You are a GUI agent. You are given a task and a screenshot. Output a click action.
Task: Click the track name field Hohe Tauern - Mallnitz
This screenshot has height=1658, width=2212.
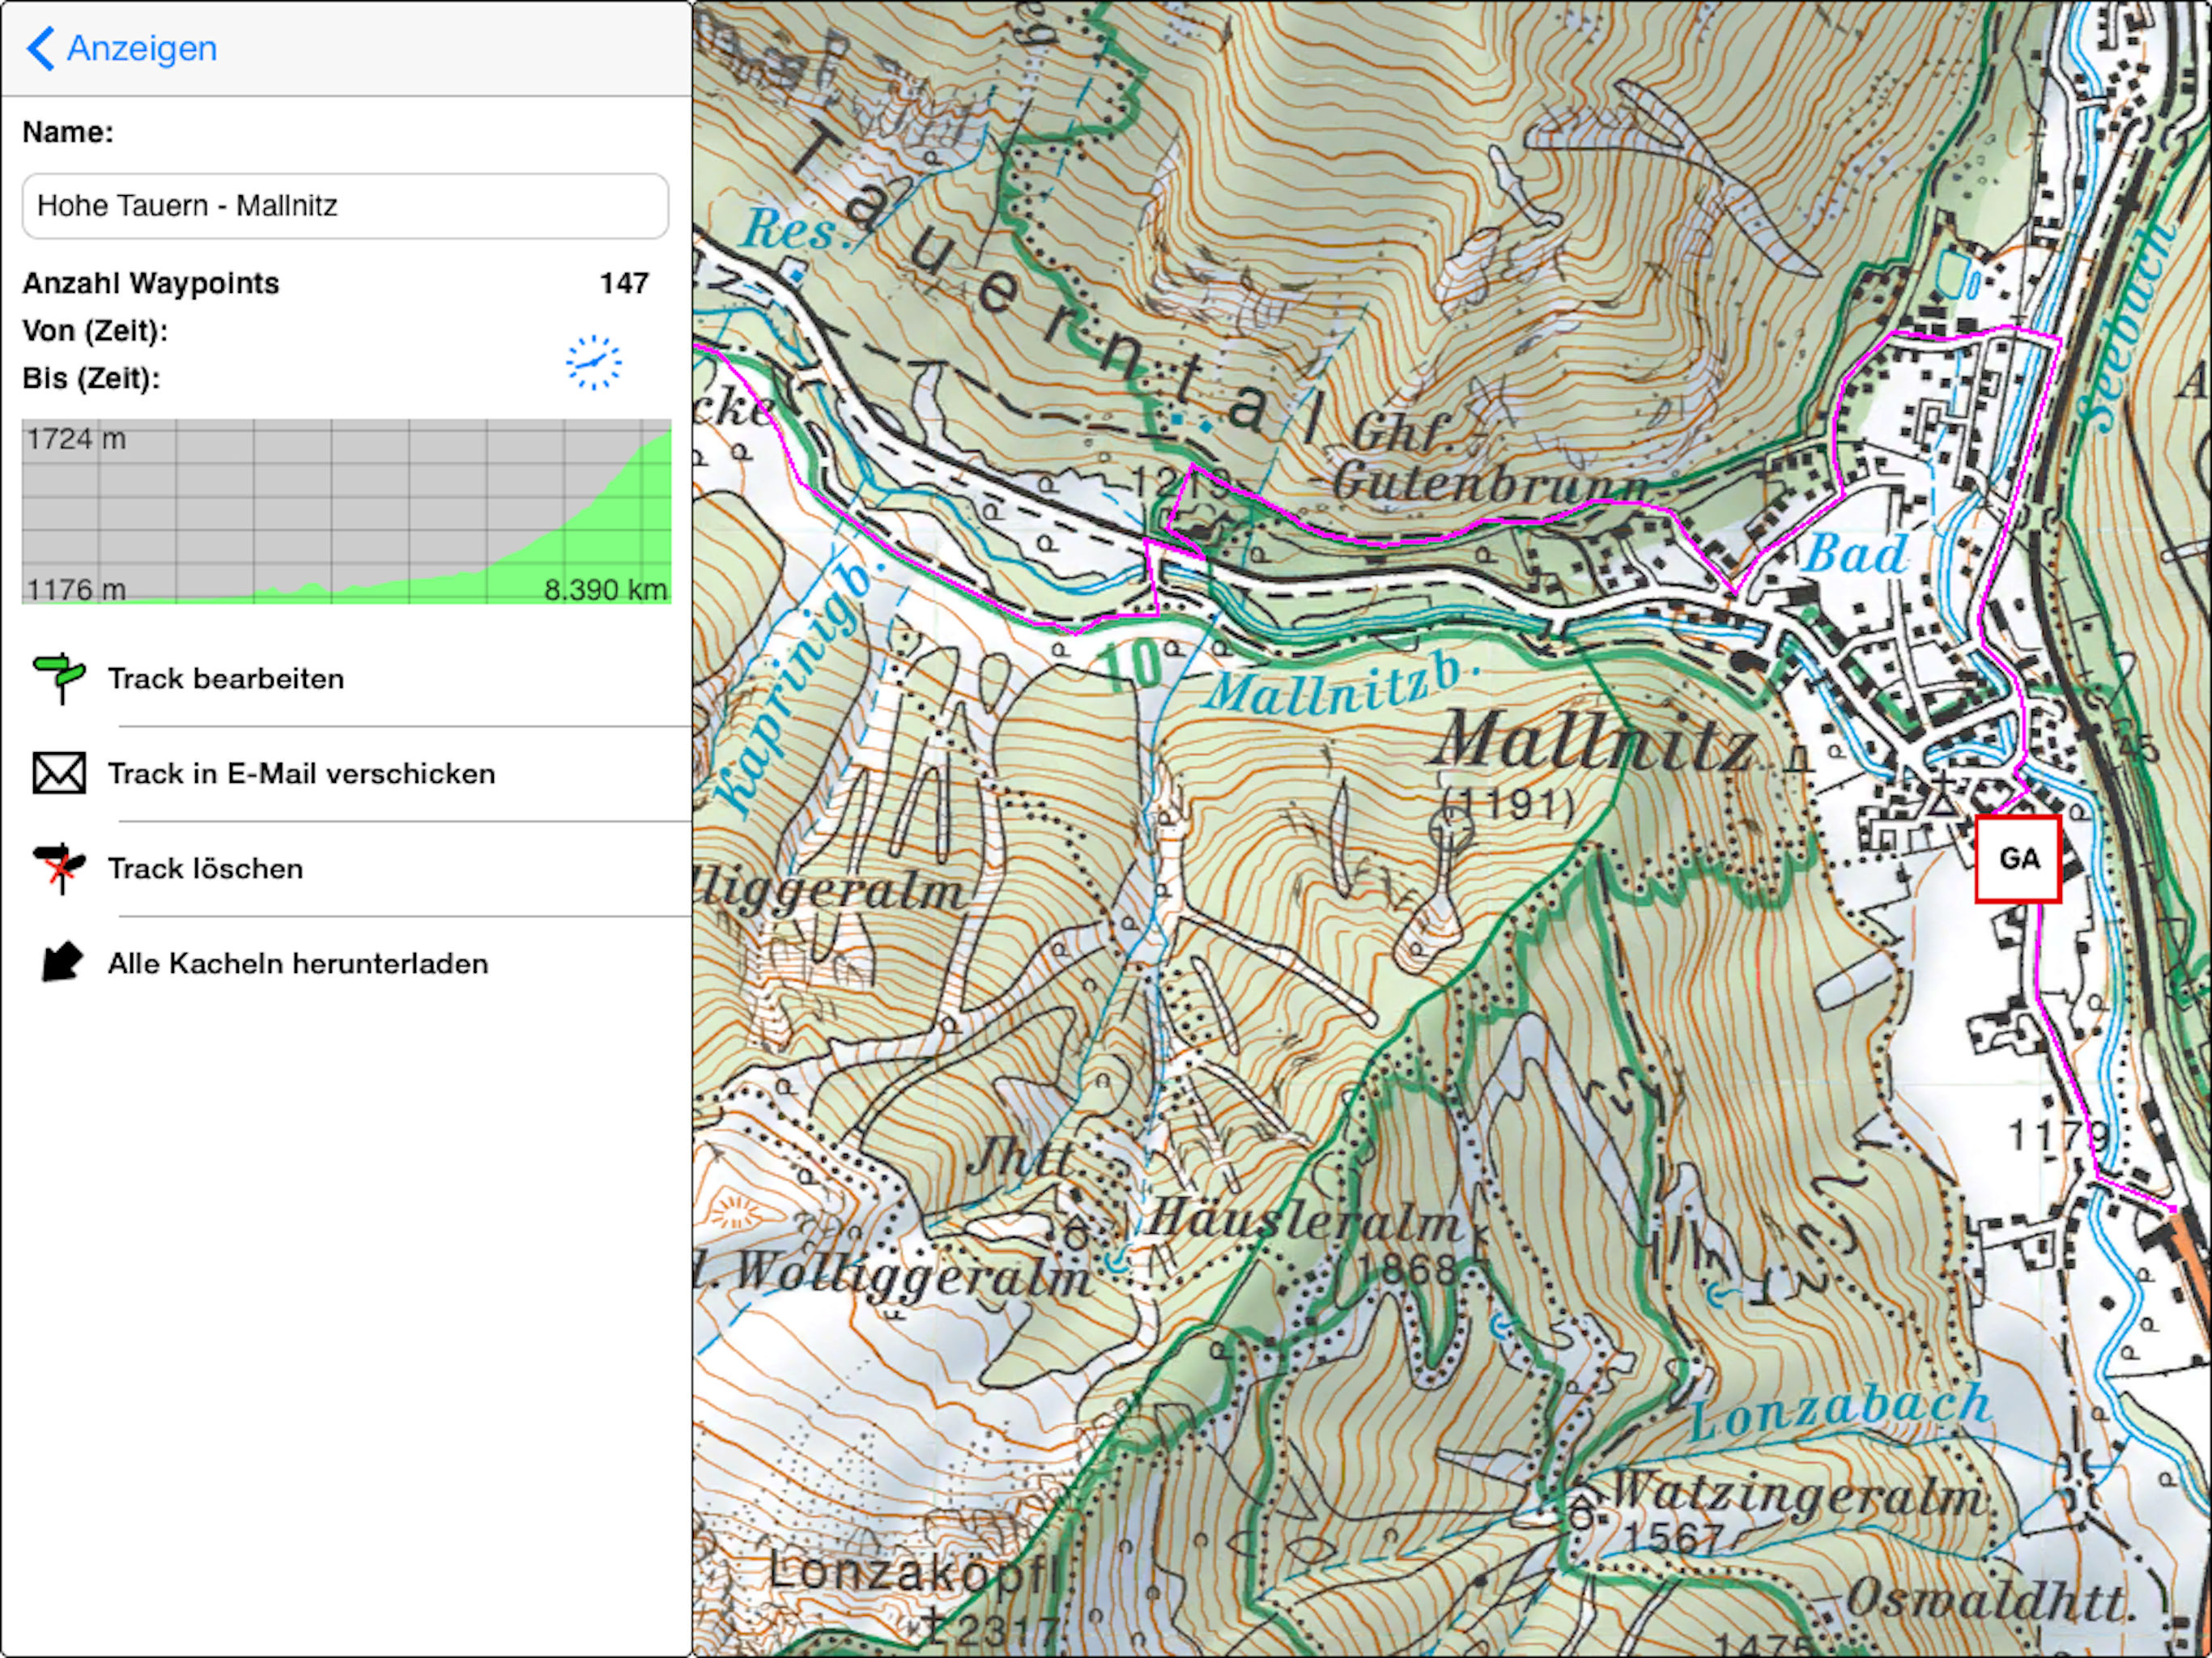point(345,206)
